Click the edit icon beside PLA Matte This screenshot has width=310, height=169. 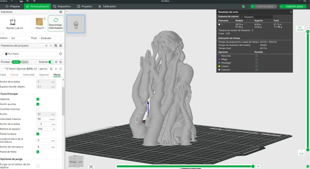[61, 54]
